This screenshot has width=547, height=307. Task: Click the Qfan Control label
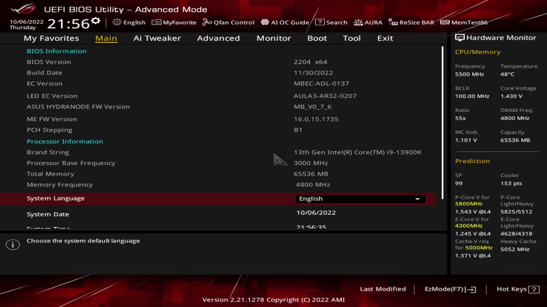[234, 22]
